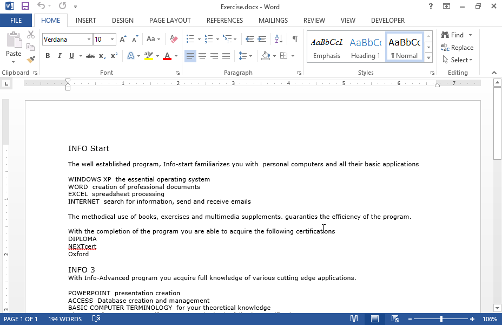The height and width of the screenshot is (325, 502).
Task: Apply the Heading 1 style
Action: coord(365,47)
